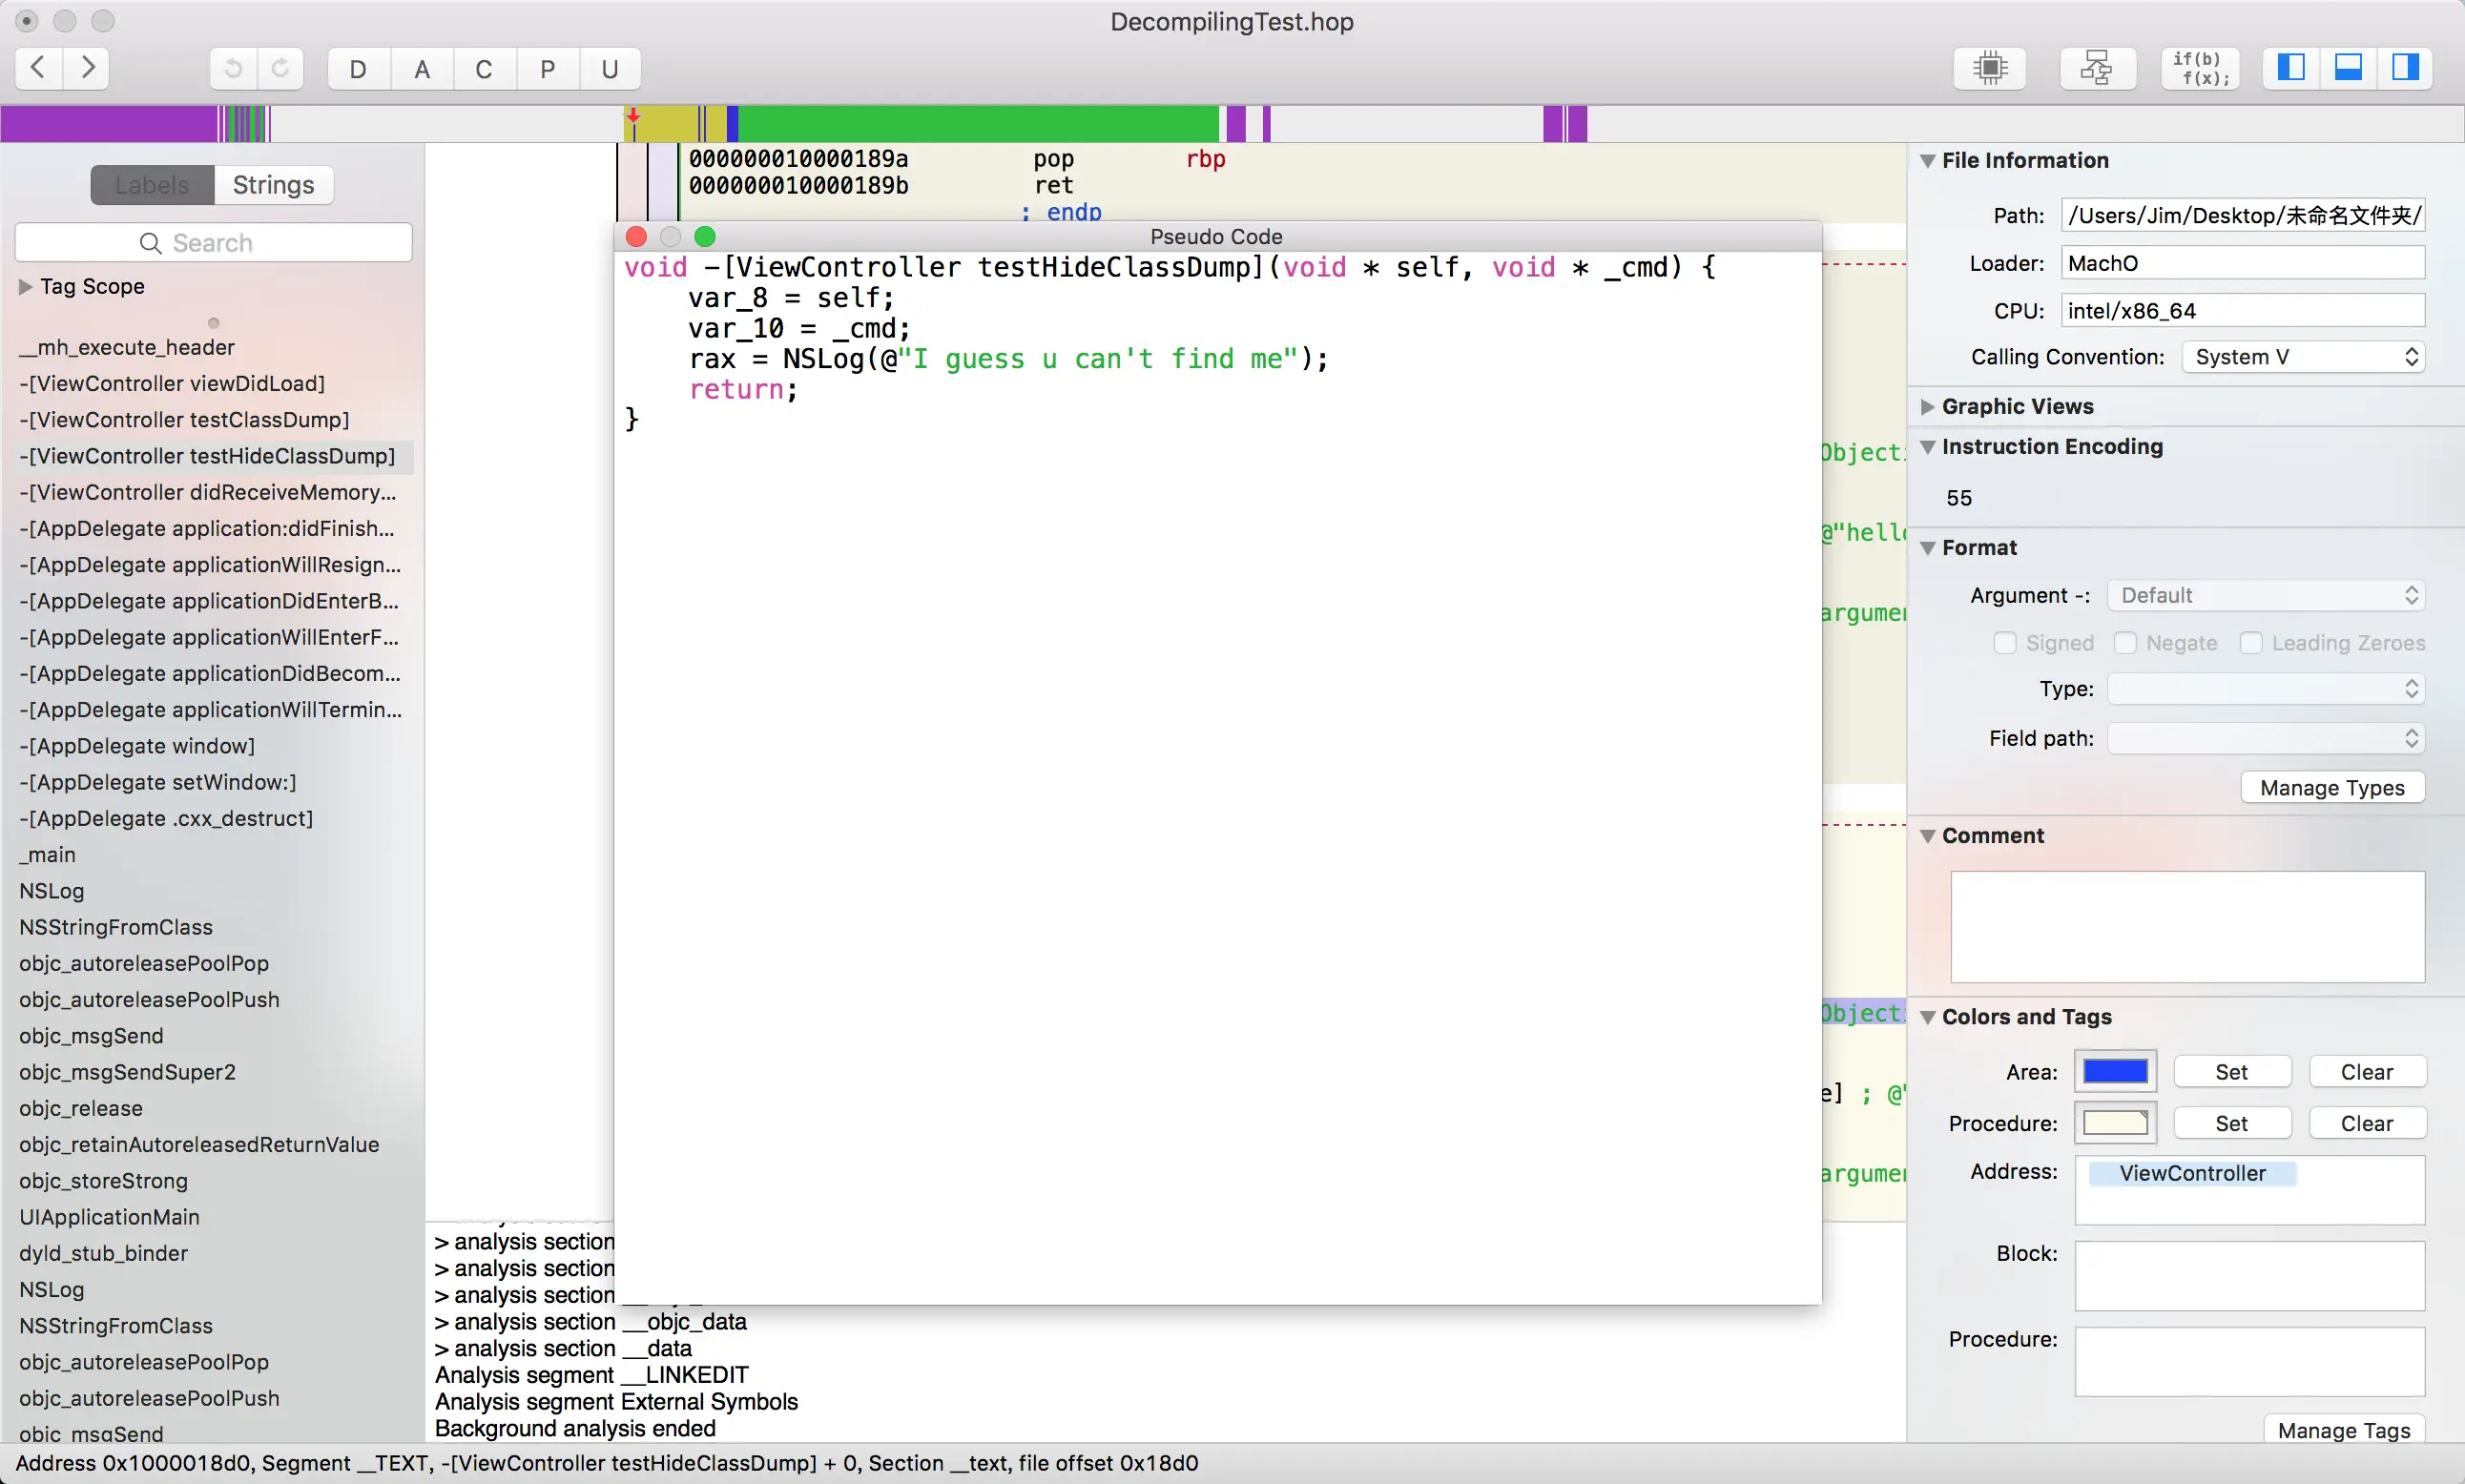
Task: Open the Calling Convention dropdown
Action: tap(2304, 357)
